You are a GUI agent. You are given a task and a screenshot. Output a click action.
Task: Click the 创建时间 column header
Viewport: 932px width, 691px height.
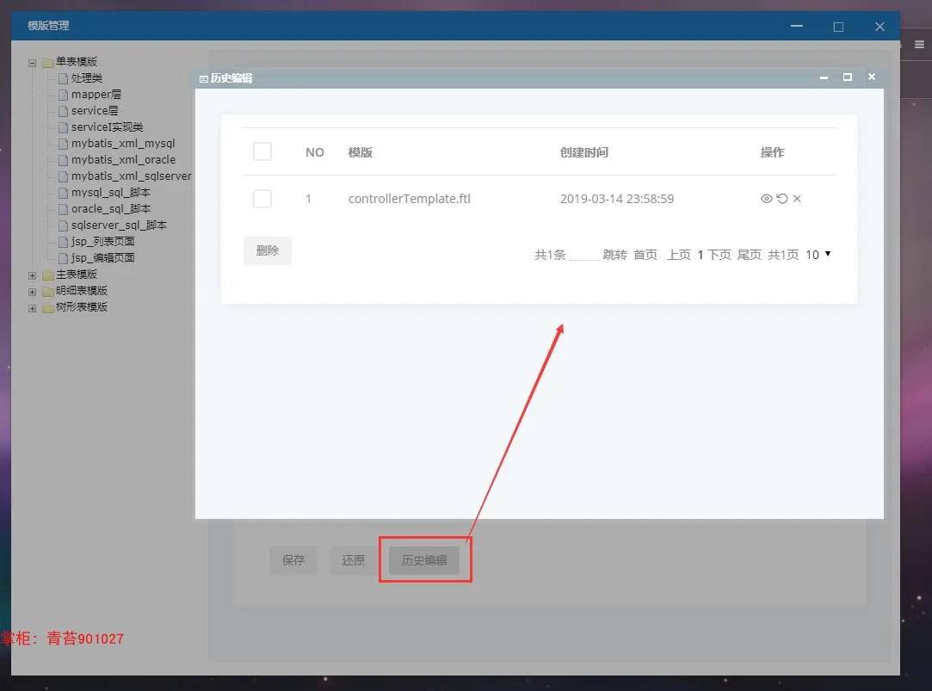tap(583, 152)
